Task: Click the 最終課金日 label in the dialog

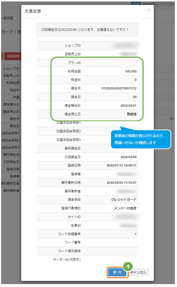Action: pyautogui.click(x=73, y=148)
